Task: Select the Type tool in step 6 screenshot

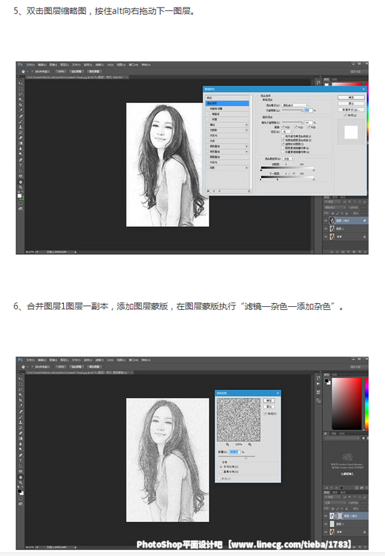Action: (21, 460)
